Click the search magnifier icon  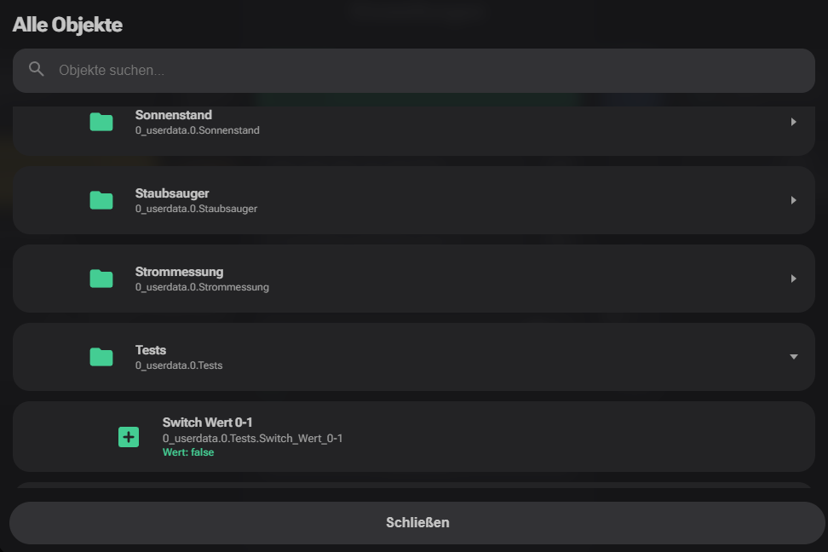pos(36,69)
